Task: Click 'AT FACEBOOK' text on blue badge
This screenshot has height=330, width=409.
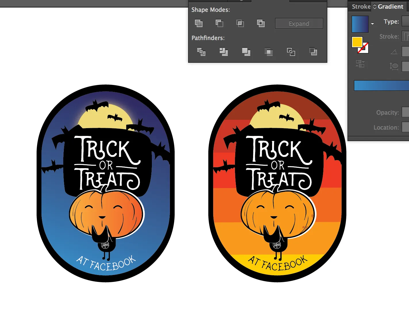Action: [106, 263]
